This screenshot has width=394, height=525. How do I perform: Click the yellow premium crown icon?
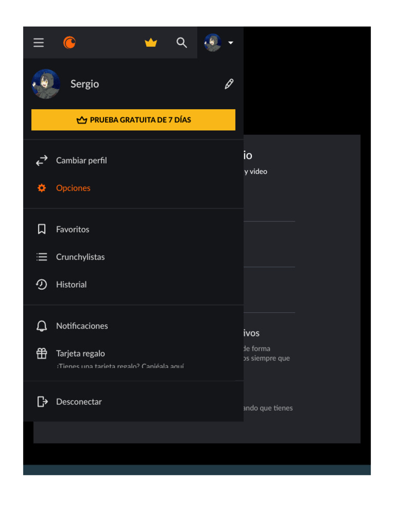pyautogui.click(x=151, y=43)
